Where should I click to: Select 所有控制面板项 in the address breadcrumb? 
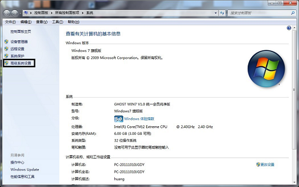pos(67,13)
